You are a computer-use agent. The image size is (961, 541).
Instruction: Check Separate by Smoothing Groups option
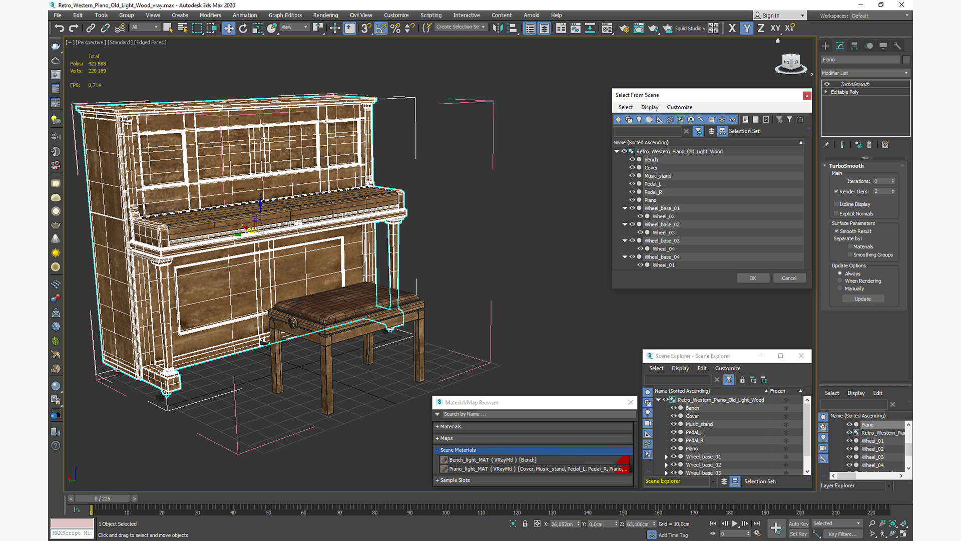(850, 254)
